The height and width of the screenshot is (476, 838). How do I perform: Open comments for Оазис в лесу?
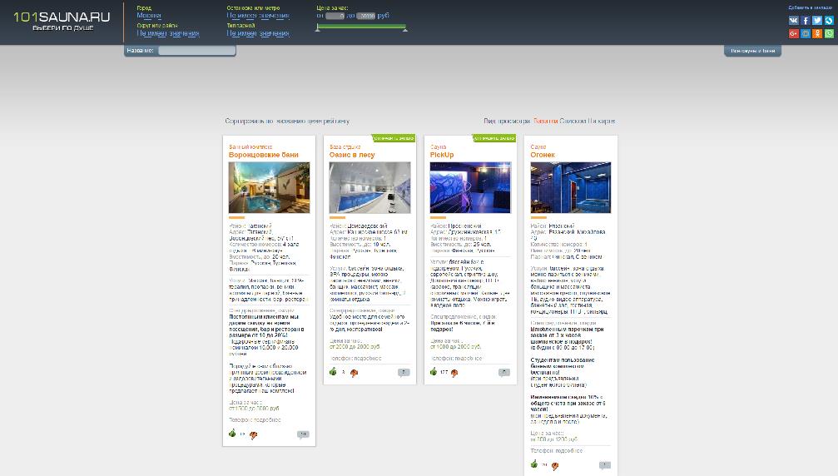click(x=404, y=372)
